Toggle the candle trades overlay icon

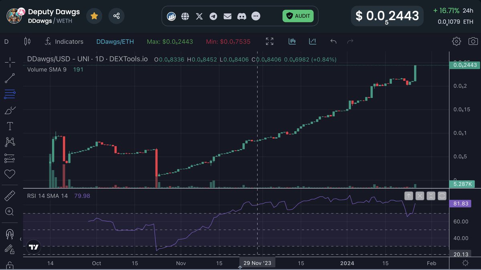pyautogui.click(x=292, y=41)
